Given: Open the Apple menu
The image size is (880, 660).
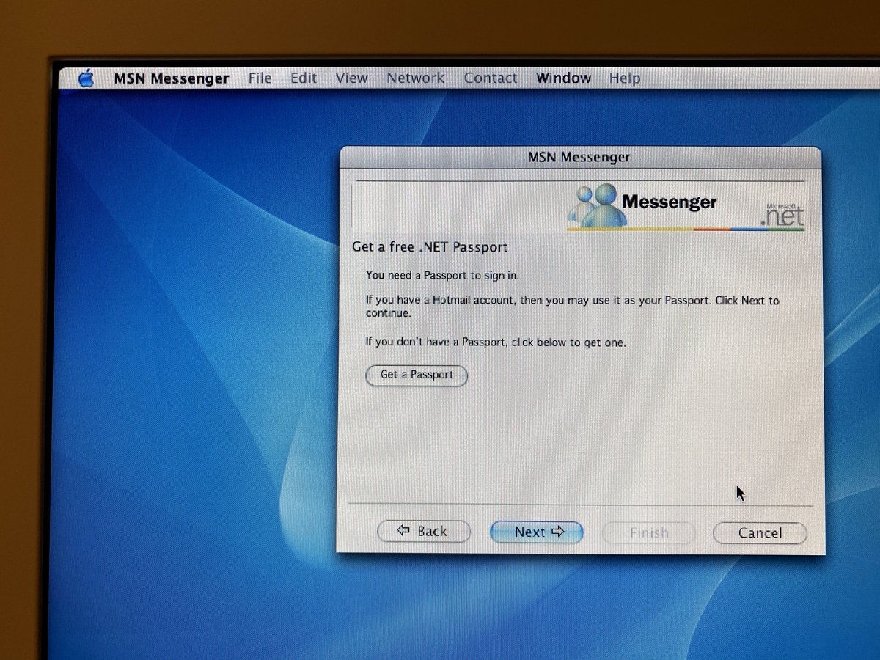Looking at the screenshot, I should point(87,78).
